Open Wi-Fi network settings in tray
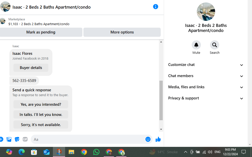 204,152
